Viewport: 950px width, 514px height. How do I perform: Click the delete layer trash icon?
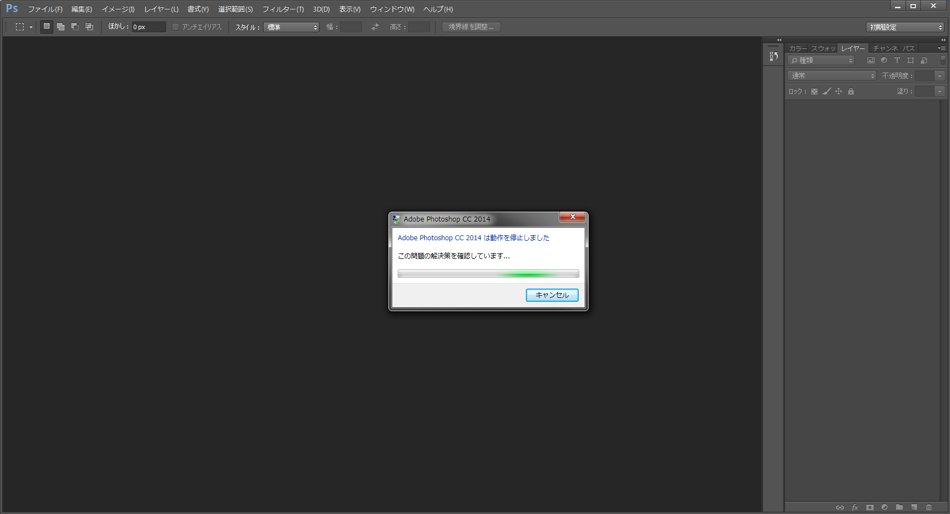click(929, 507)
